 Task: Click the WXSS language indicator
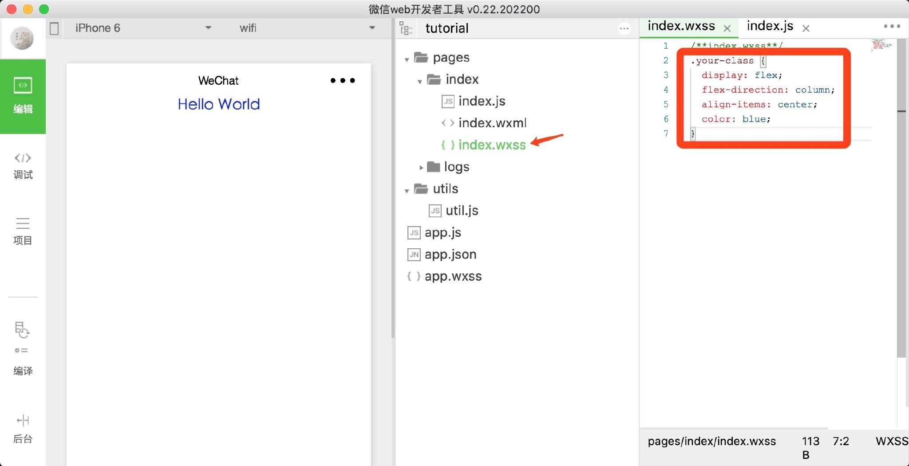point(892,441)
